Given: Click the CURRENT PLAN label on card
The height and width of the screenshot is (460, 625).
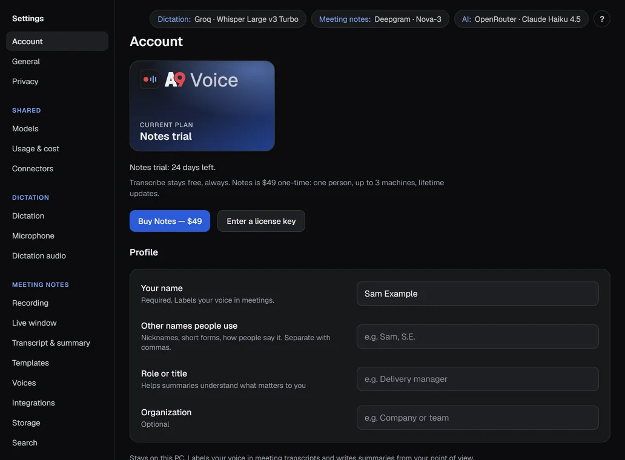Looking at the screenshot, I should (x=166, y=125).
